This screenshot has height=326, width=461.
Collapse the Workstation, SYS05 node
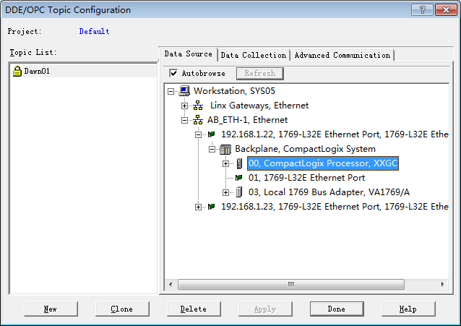pyautogui.click(x=171, y=91)
